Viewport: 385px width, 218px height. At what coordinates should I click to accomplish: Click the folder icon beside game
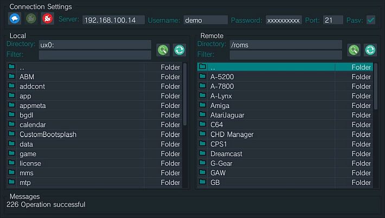pos(11,153)
